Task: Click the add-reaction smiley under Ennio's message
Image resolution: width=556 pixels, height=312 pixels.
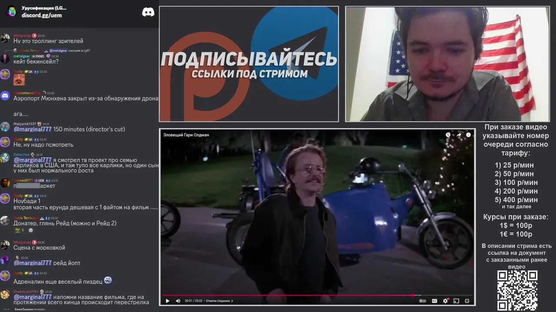Action: pyautogui.click(x=31, y=230)
